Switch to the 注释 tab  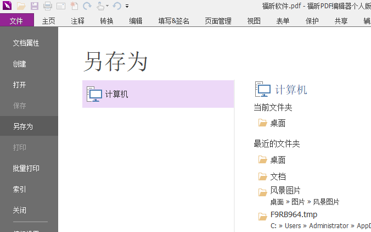pos(77,21)
